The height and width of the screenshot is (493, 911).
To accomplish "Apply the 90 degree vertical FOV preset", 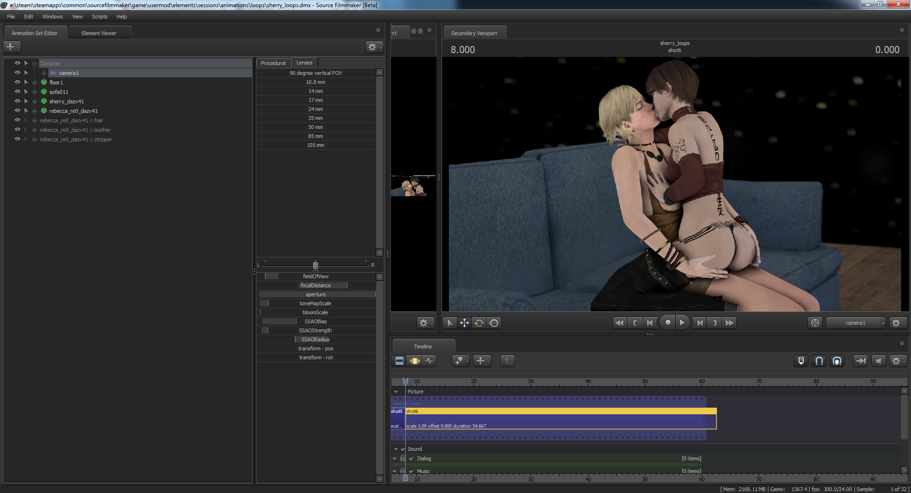I will pyautogui.click(x=316, y=73).
